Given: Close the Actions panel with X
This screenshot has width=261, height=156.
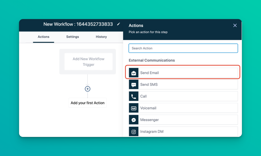Looking at the screenshot, I should click(x=235, y=25).
